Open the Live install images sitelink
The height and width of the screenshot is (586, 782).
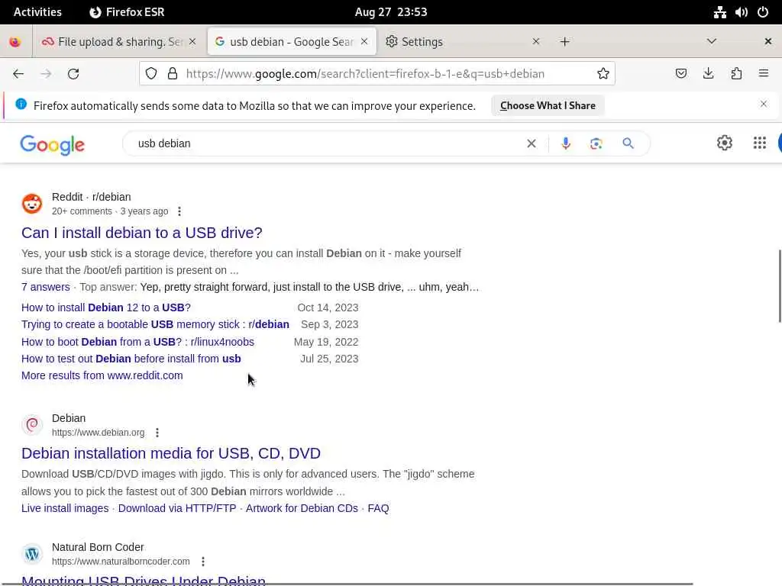coord(65,508)
